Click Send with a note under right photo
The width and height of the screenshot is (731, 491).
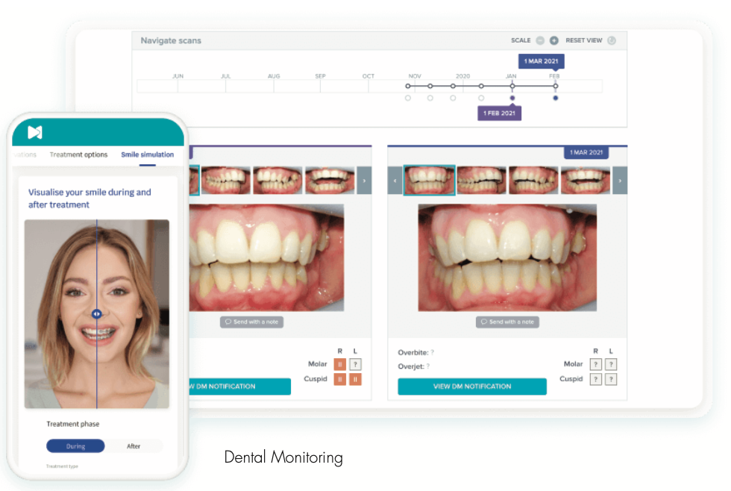[x=507, y=322]
